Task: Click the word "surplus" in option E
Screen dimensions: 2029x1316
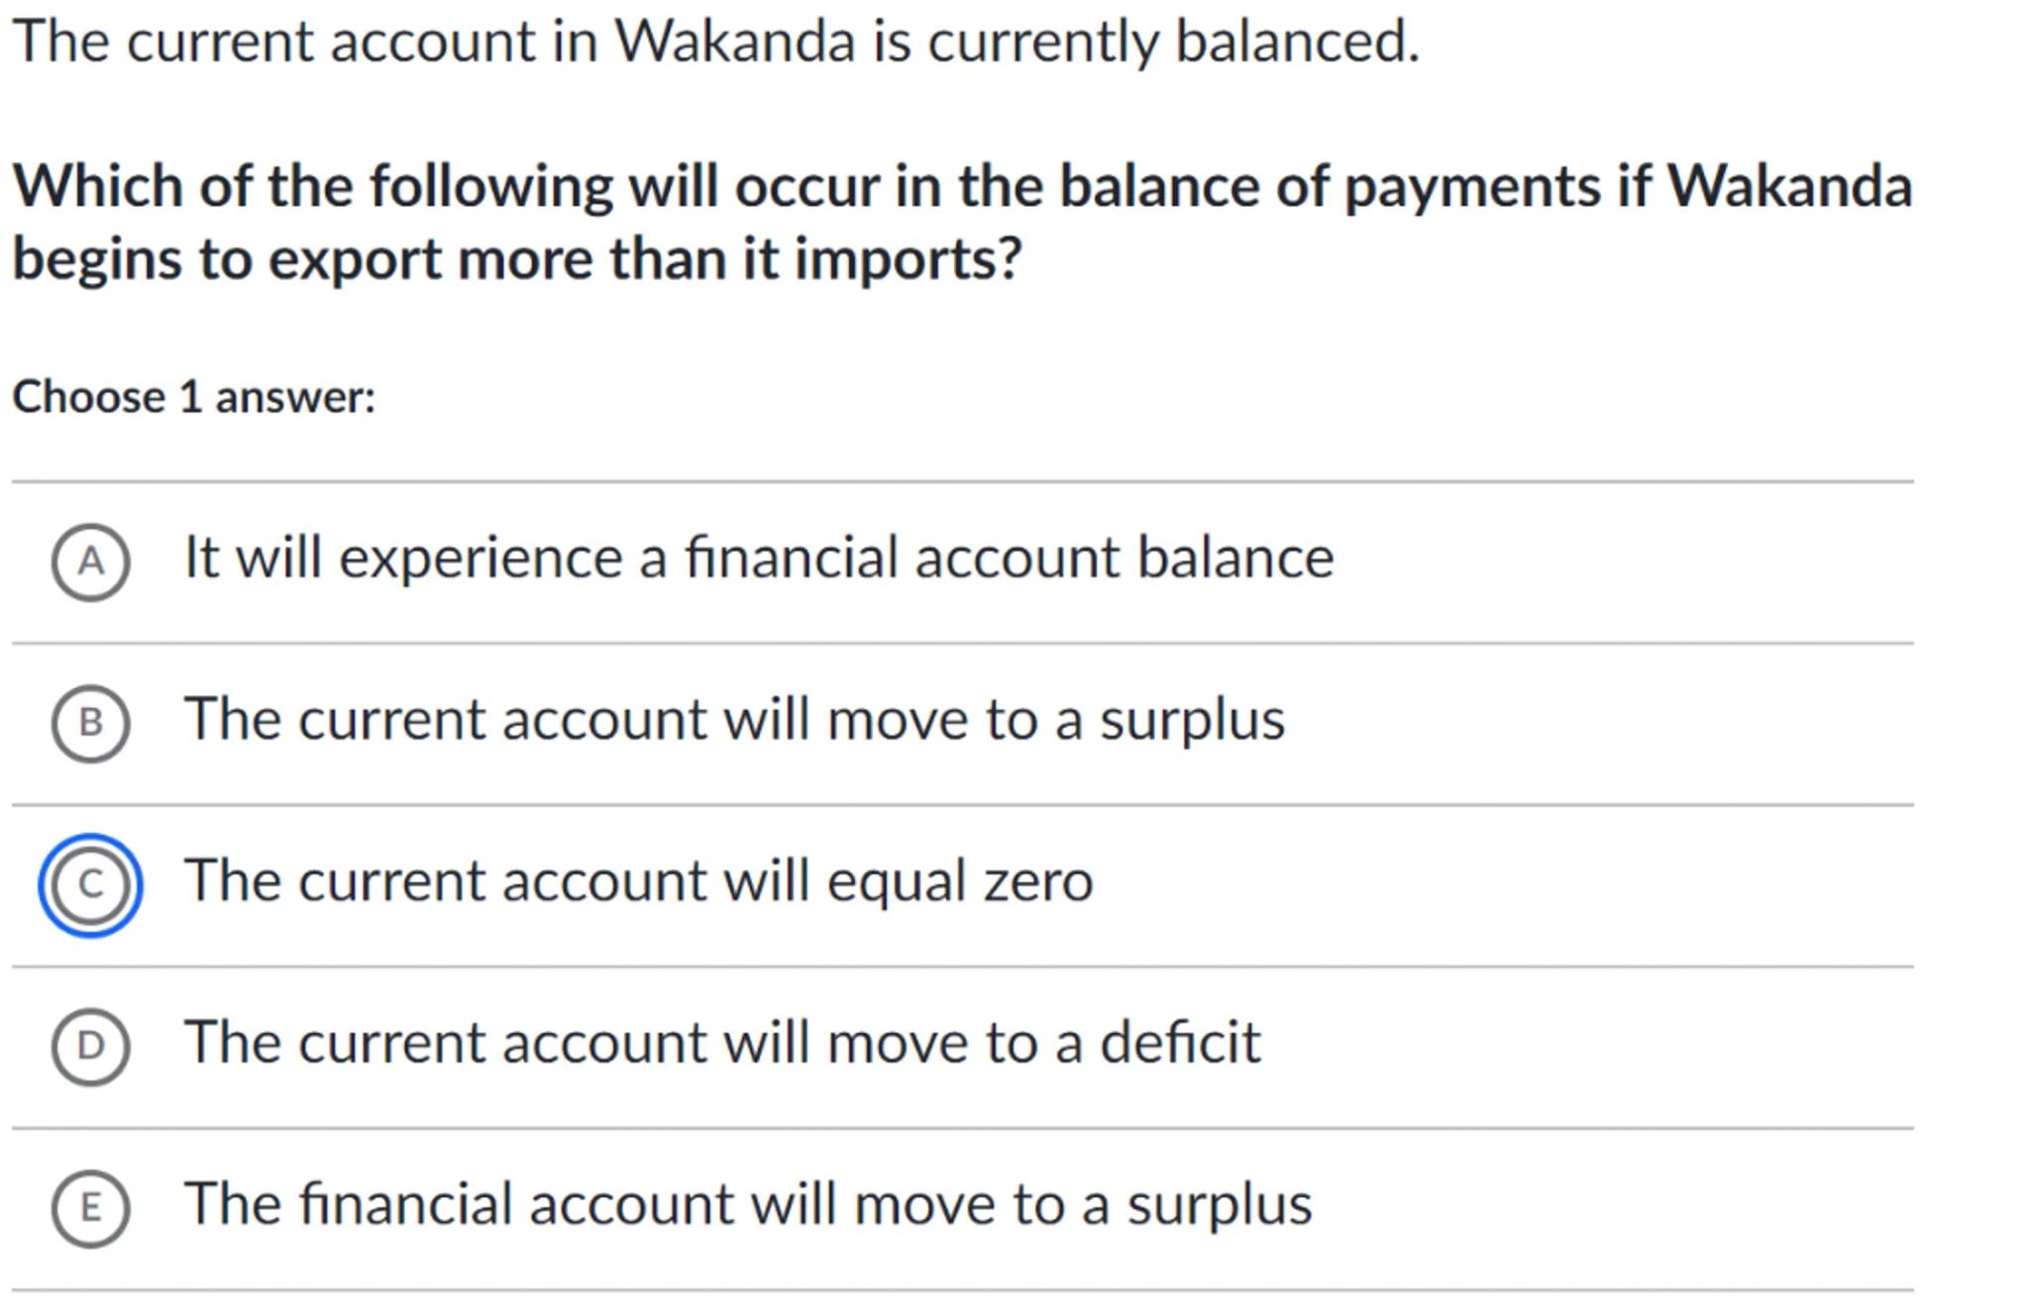Action: click(x=1219, y=1203)
